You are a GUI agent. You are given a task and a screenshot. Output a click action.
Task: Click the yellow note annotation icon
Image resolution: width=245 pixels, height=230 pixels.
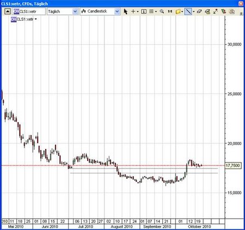[x=178, y=11]
